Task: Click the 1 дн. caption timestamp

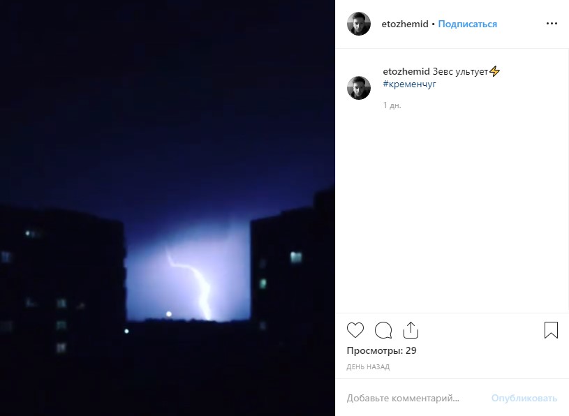Action: point(392,105)
